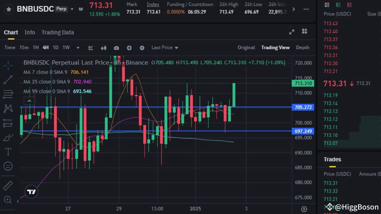Select the 1H timeframe
This screenshot has width=381, height=214.
click(x=36, y=48)
